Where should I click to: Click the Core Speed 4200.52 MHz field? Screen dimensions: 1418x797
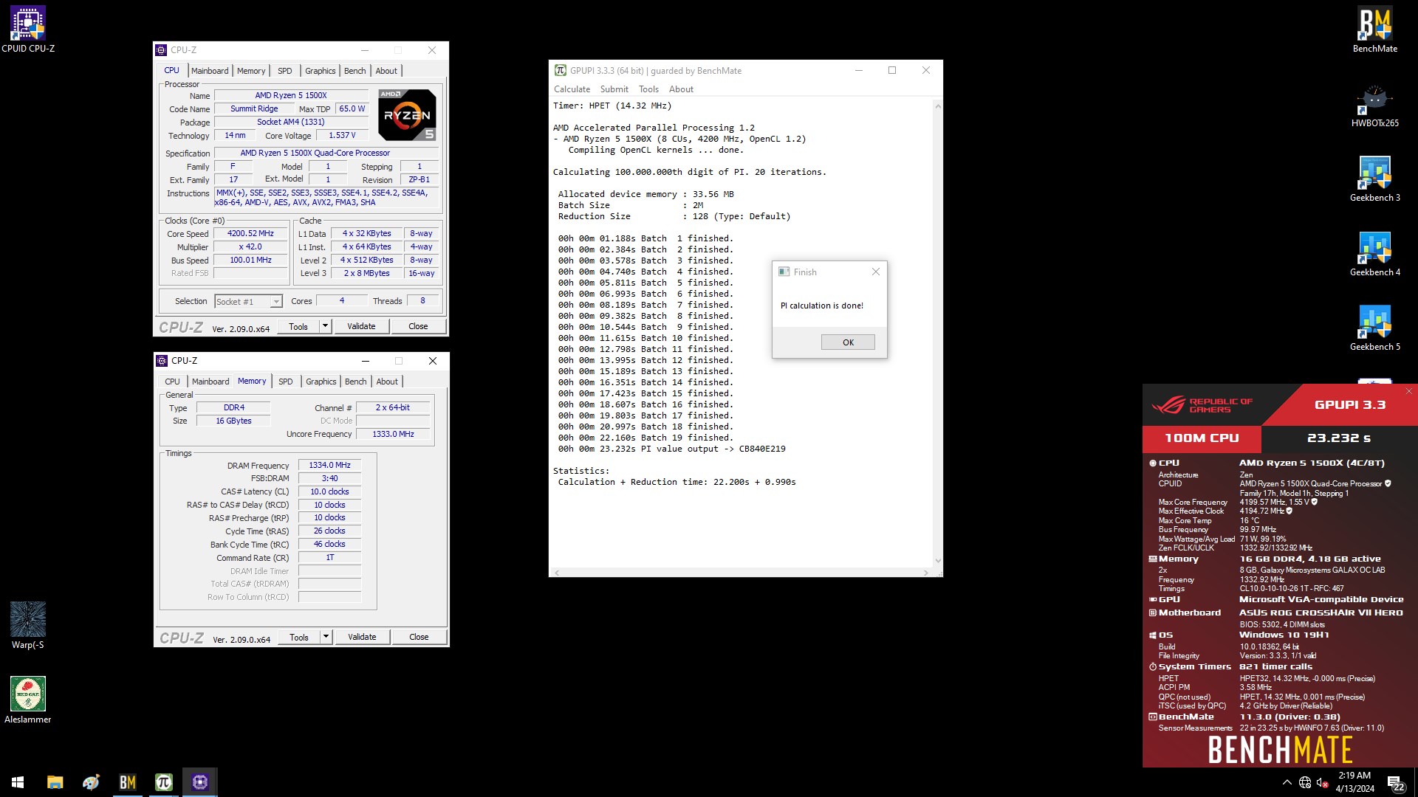point(250,233)
